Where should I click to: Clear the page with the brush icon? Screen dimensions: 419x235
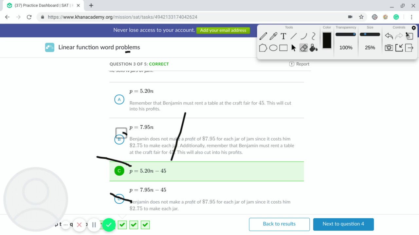(409, 36)
